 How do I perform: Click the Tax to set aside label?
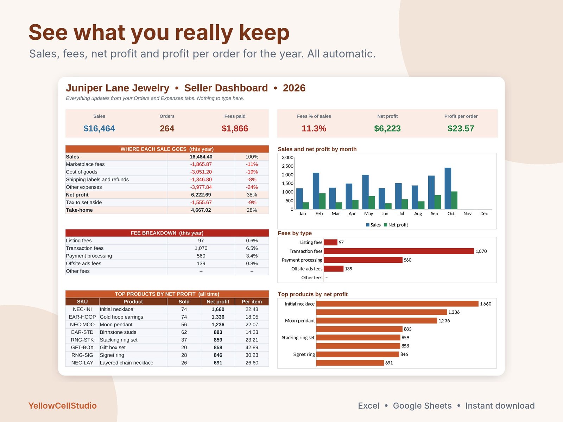coord(84,203)
